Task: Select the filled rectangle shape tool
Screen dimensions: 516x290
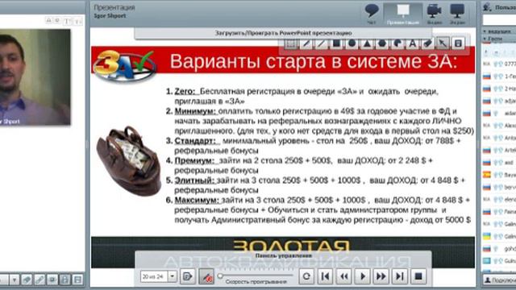Action: [x=336, y=43]
